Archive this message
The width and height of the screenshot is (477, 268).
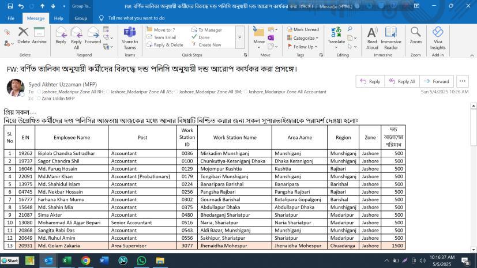[x=39, y=36]
